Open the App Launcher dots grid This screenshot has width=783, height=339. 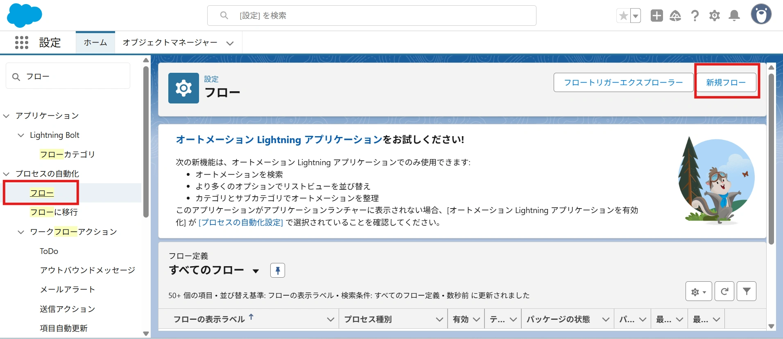click(22, 43)
